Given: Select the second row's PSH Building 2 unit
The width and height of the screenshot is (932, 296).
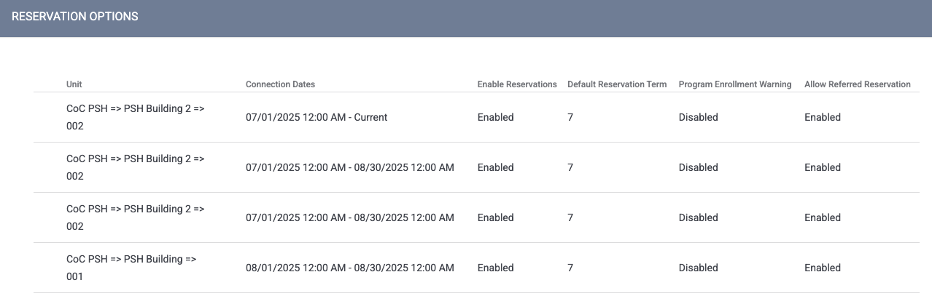Looking at the screenshot, I should click(x=135, y=167).
